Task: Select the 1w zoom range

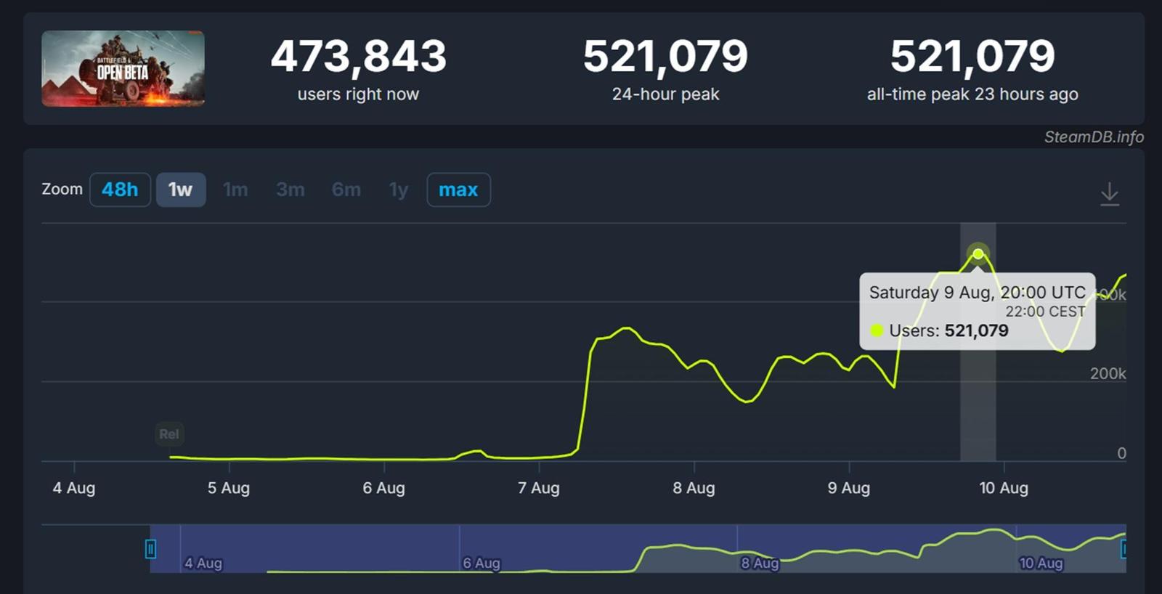Action: tap(181, 190)
